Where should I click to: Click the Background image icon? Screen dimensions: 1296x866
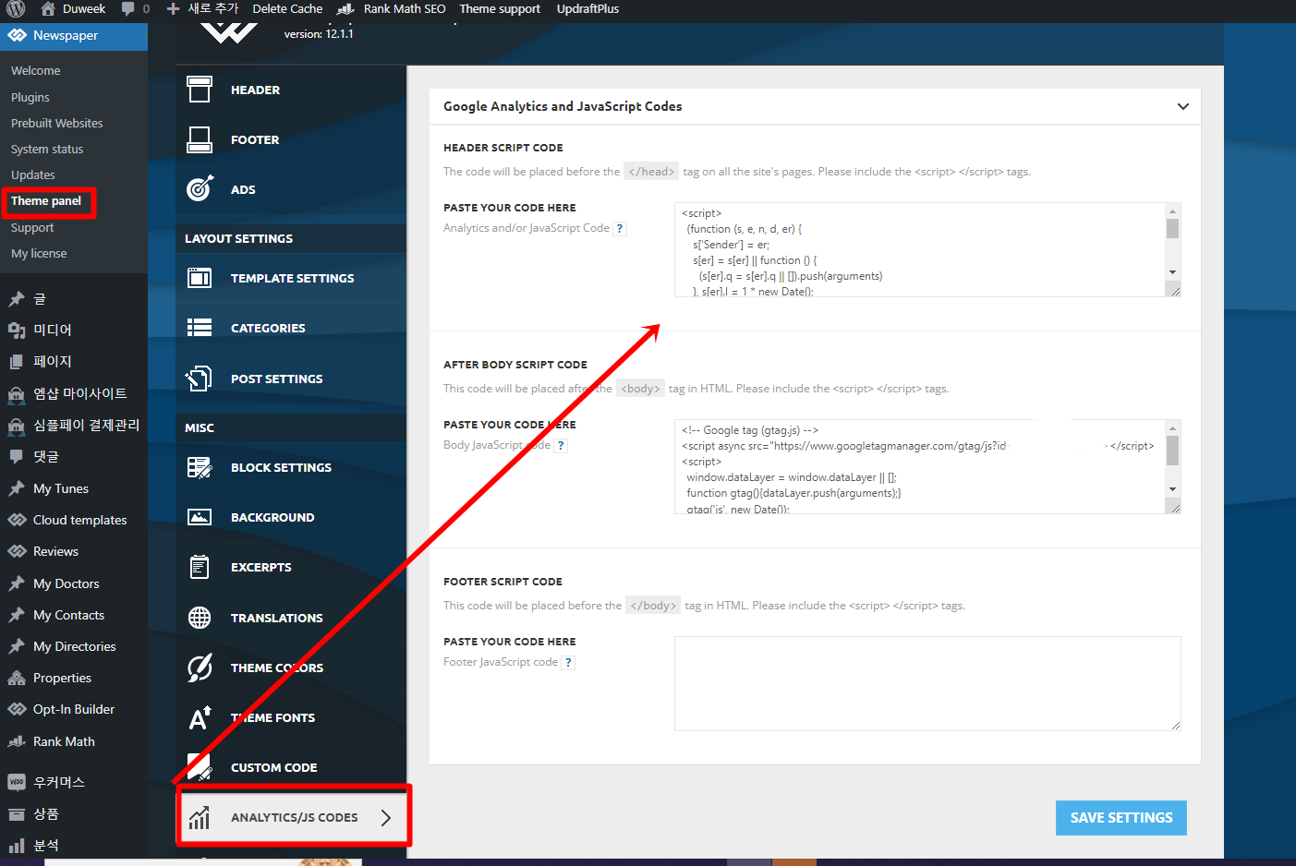pyautogui.click(x=200, y=517)
